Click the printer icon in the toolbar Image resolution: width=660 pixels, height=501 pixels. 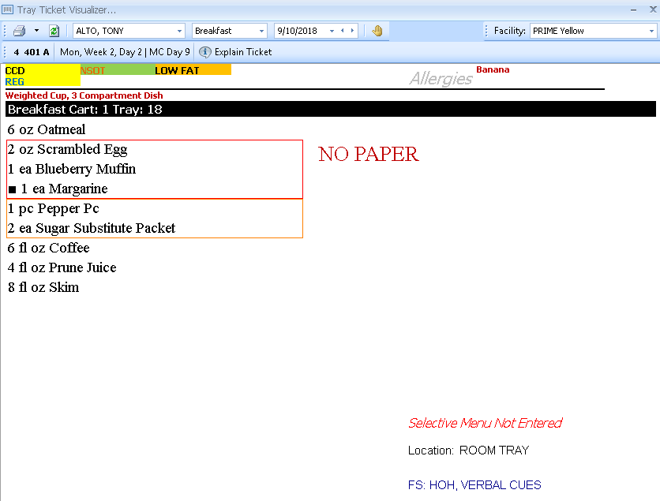click(19, 31)
